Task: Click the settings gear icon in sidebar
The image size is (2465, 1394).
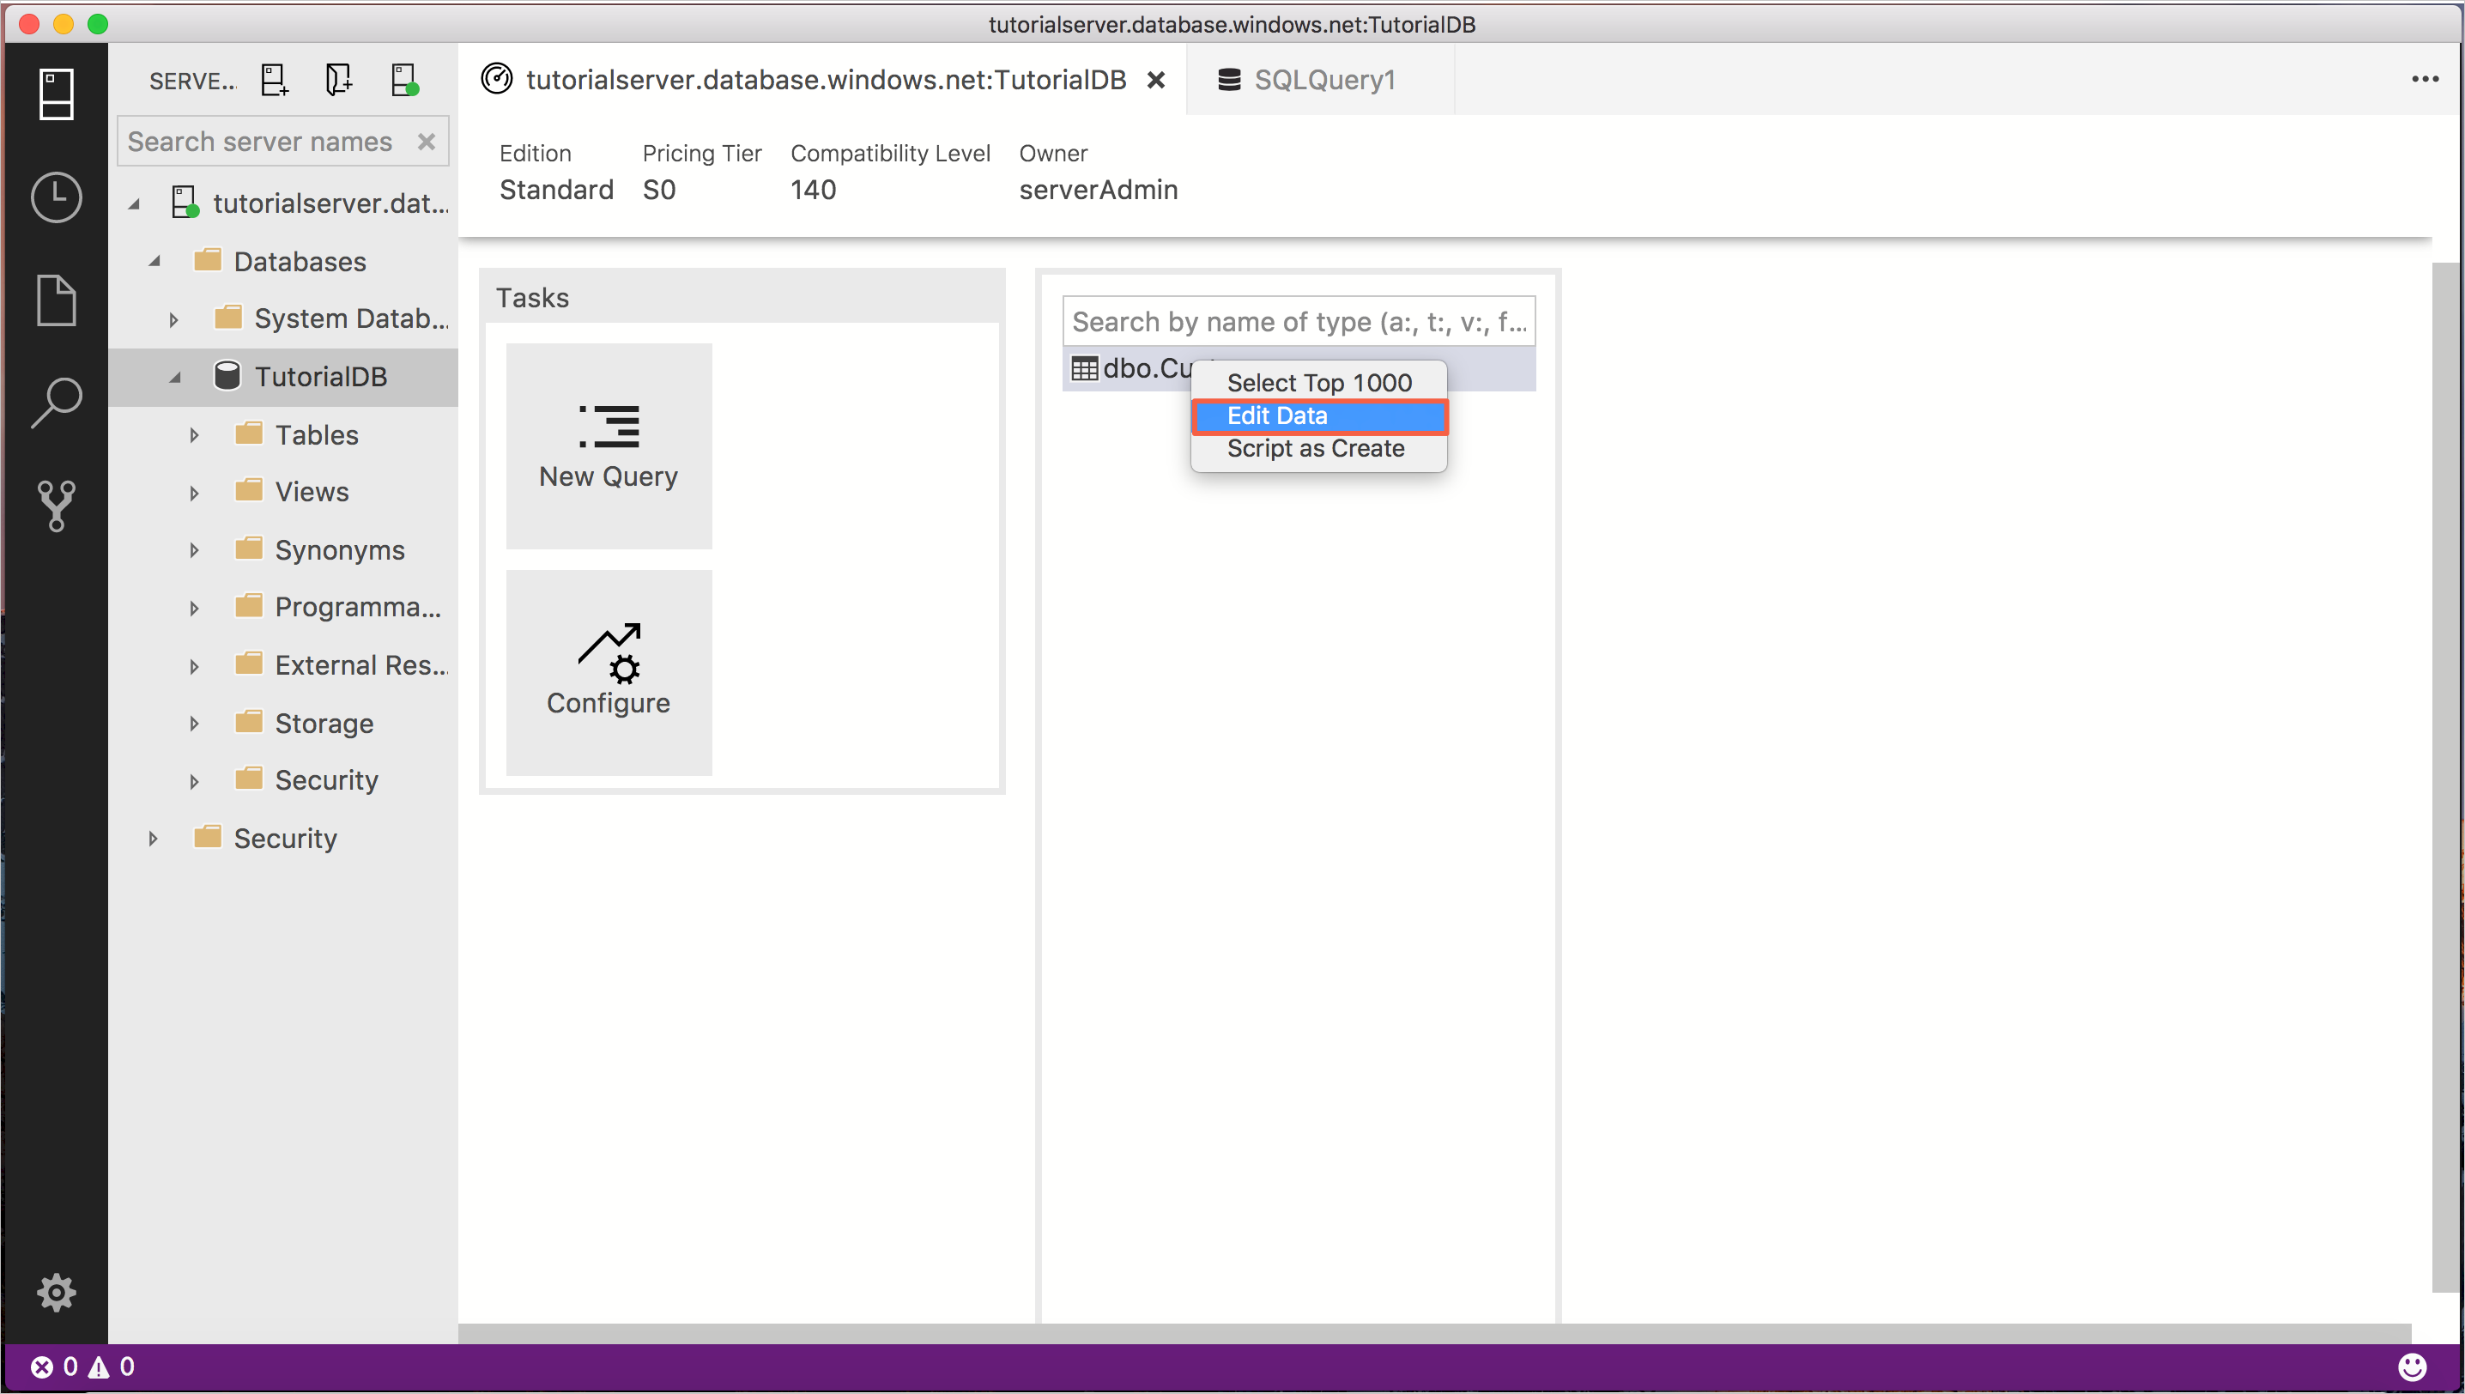Action: (56, 1294)
